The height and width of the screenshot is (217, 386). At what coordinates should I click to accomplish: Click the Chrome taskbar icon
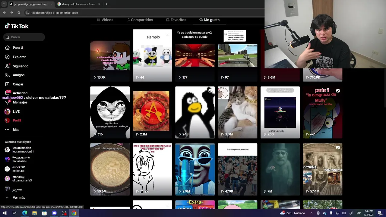pos(74,213)
